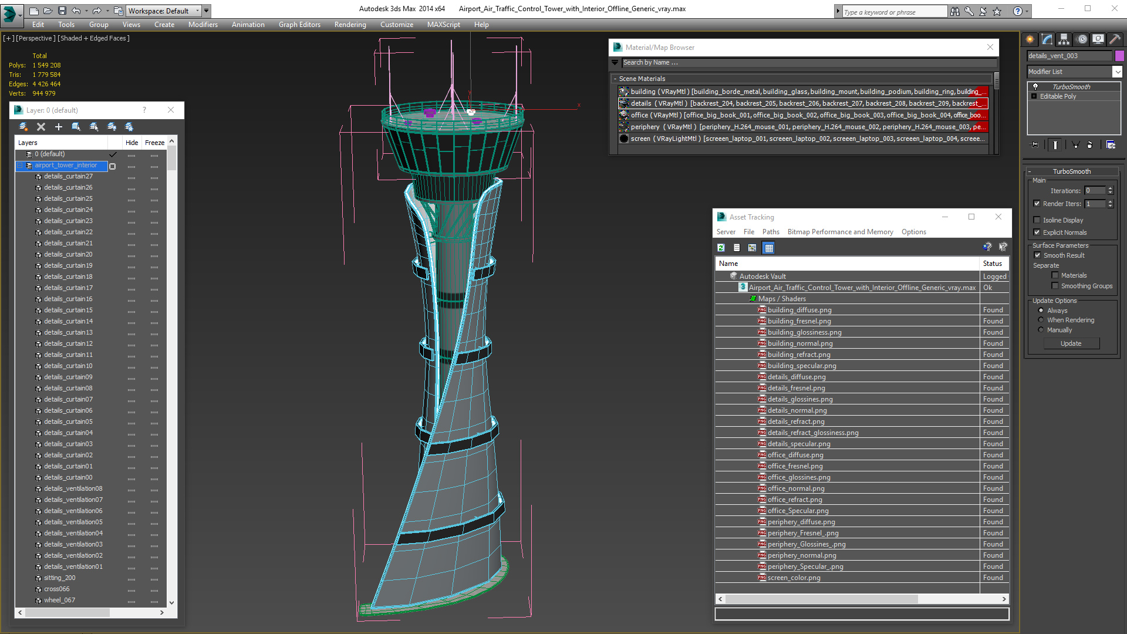The image size is (1127, 634).
Task: Click the Update button
Action: (x=1071, y=343)
